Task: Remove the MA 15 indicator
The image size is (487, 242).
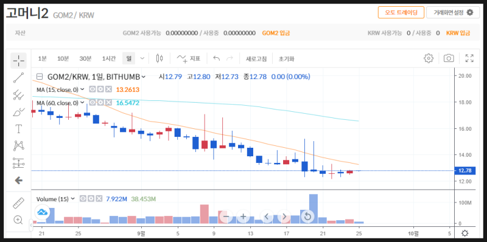Action: pyautogui.click(x=108, y=89)
